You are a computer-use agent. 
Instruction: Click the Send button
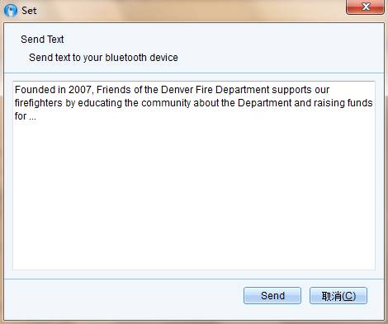click(x=272, y=296)
